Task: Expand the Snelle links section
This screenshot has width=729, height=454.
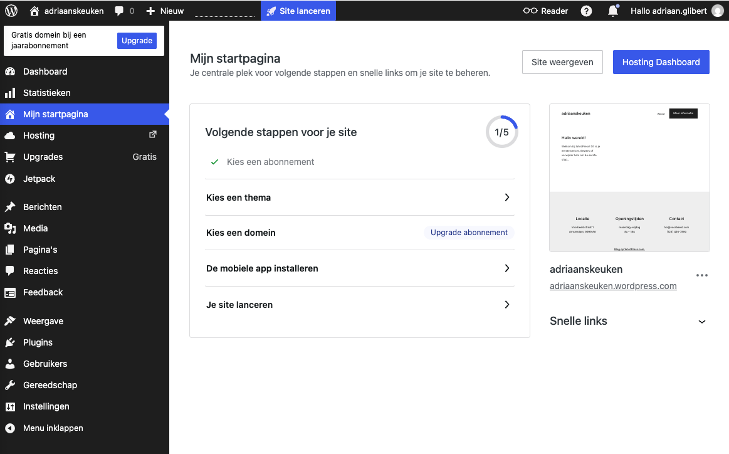Action: coord(702,322)
